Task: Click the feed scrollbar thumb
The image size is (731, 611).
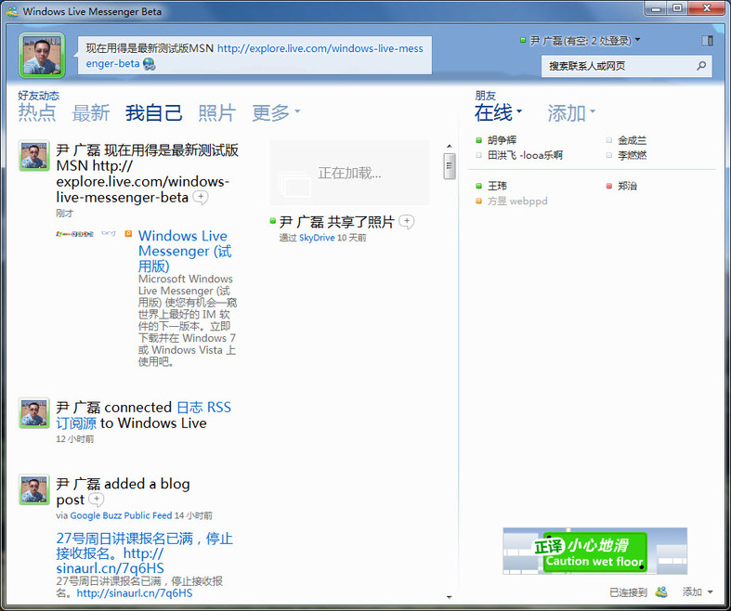Action: 450,166
